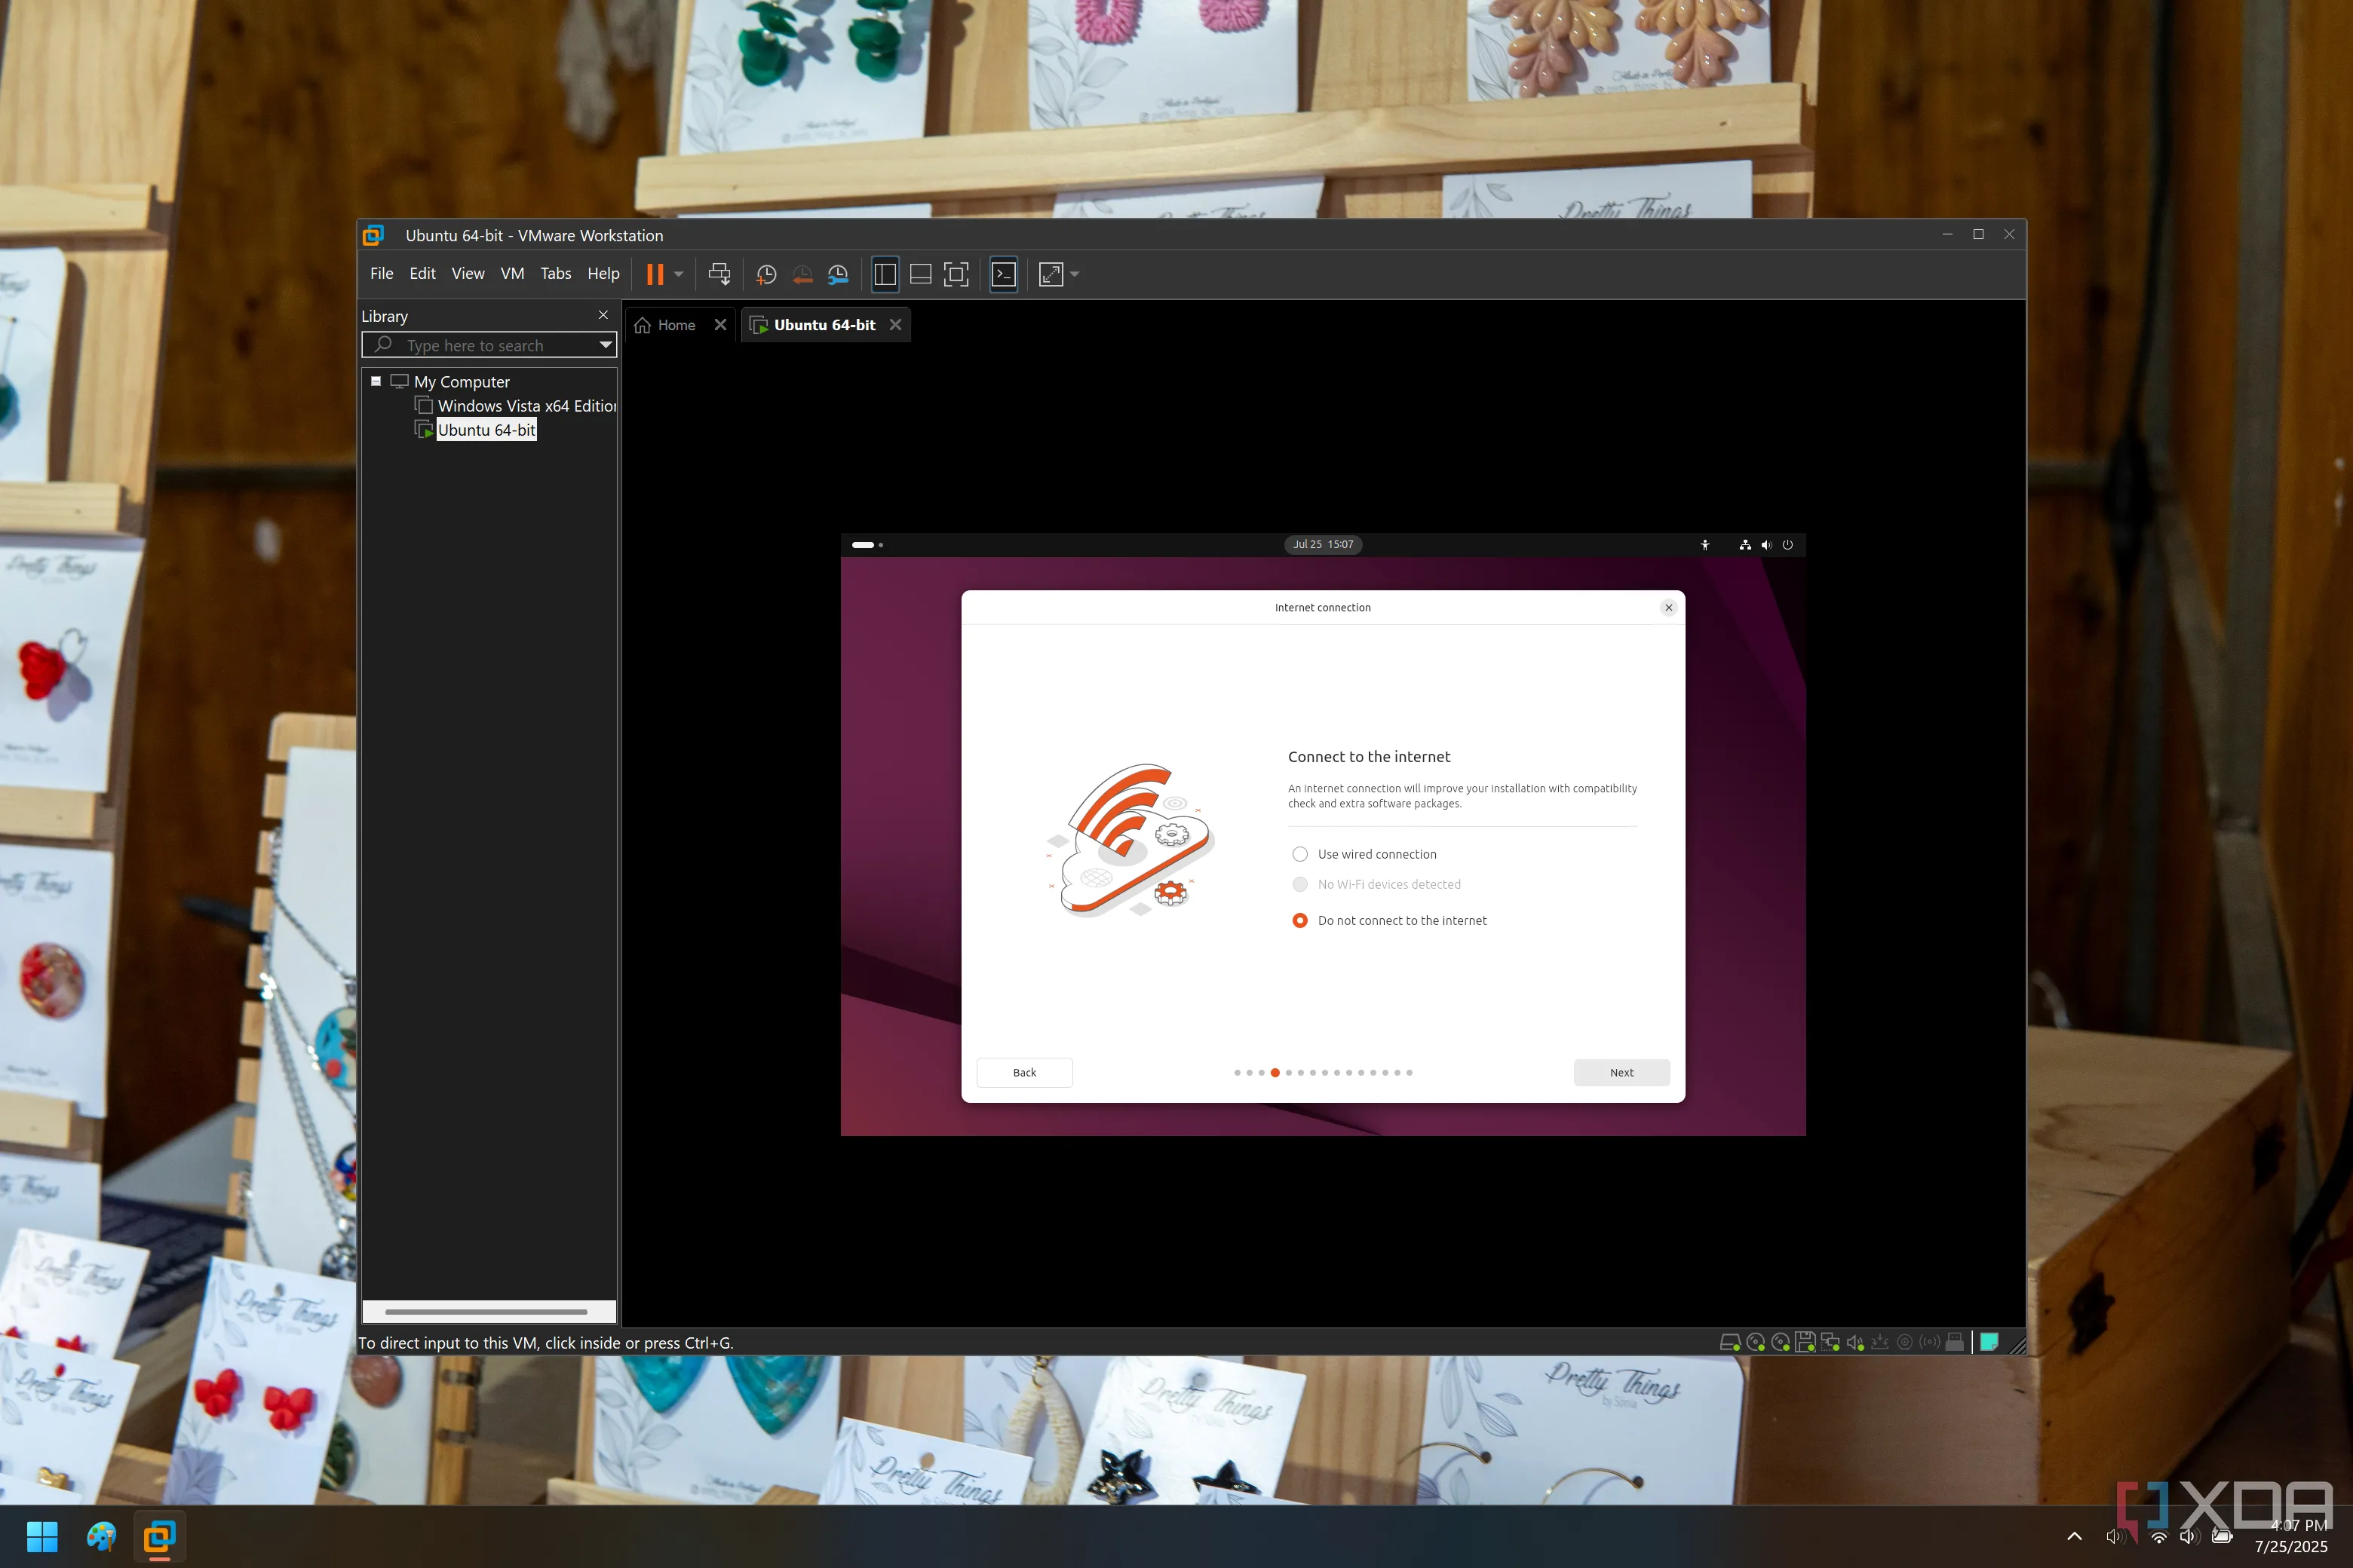Click Next in the installer
Viewport: 2353px width, 1568px height.
(x=1621, y=1072)
